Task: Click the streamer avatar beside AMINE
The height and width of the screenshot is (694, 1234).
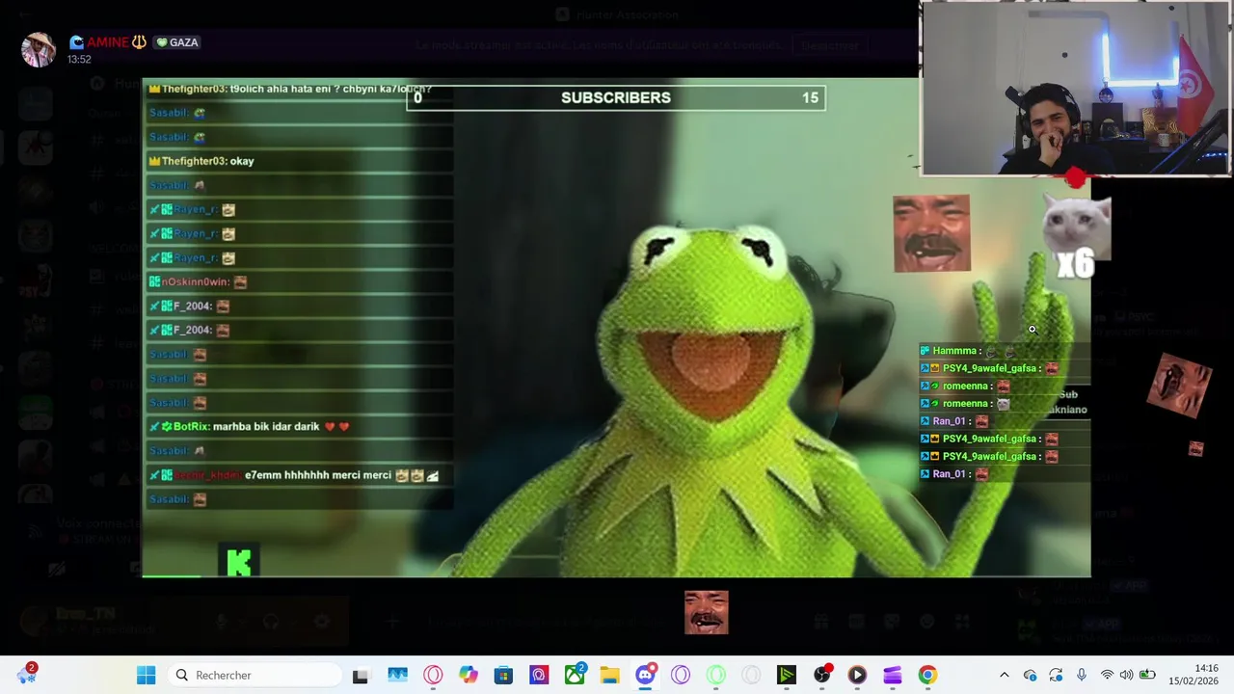Action: [39, 49]
